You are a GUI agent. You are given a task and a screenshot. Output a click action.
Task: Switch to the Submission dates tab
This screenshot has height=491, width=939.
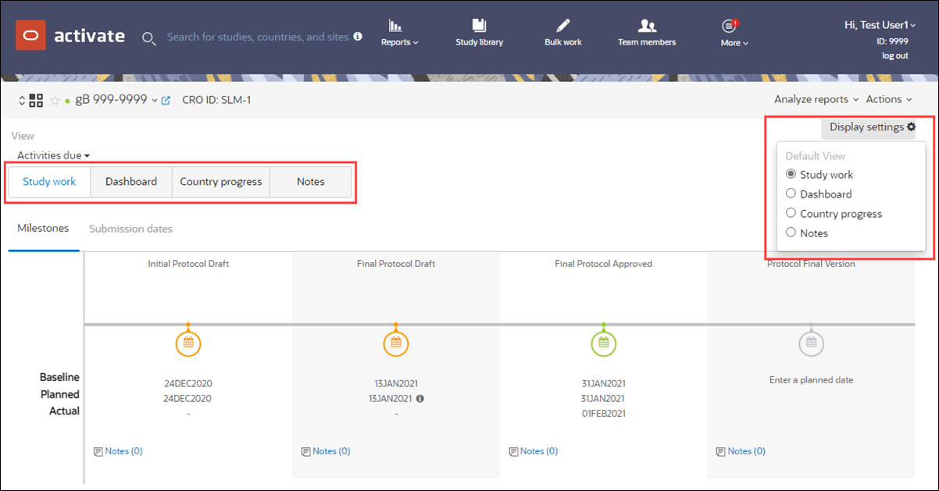[130, 228]
